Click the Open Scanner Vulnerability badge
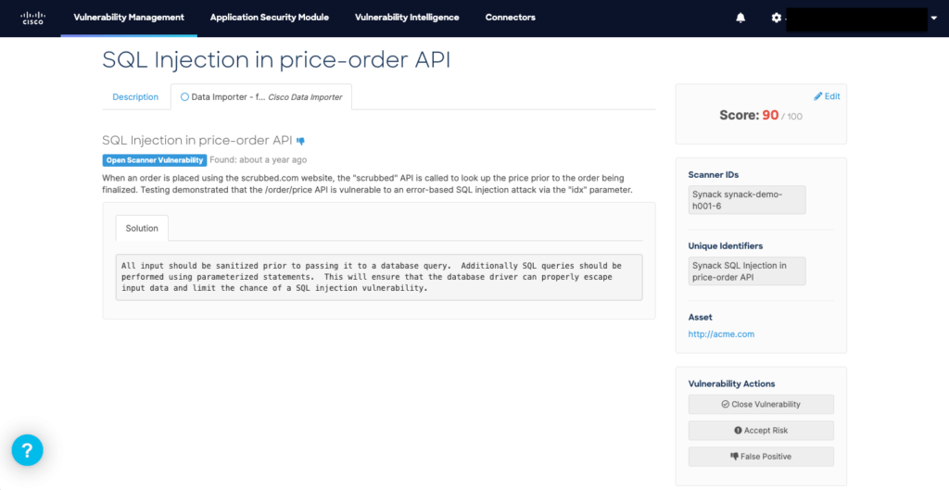This screenshot has width=949, height=490. coord(154,160)
